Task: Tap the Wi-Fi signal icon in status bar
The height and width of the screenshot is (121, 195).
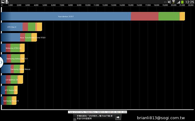Action: click(x=173, y=2)
